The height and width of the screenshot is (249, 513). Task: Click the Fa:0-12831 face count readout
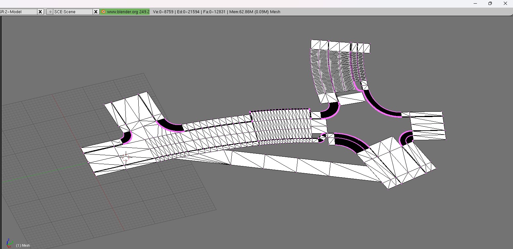(x=214, y=12)
